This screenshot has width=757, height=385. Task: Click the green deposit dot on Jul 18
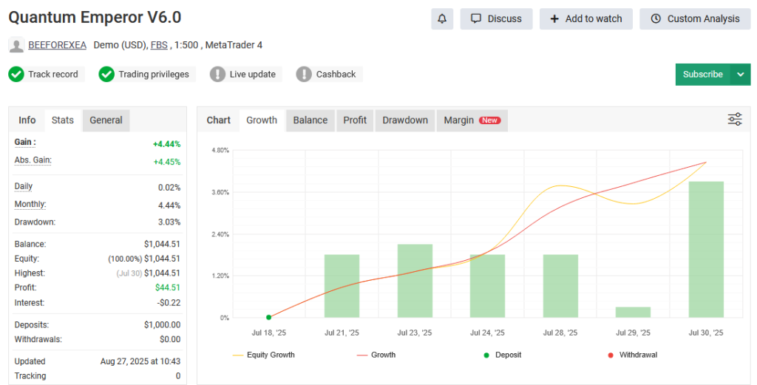tap(268, 317)
